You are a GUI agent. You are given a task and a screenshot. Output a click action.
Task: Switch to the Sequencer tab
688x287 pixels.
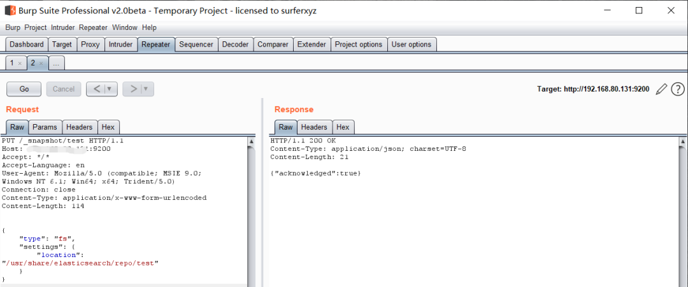196,45
